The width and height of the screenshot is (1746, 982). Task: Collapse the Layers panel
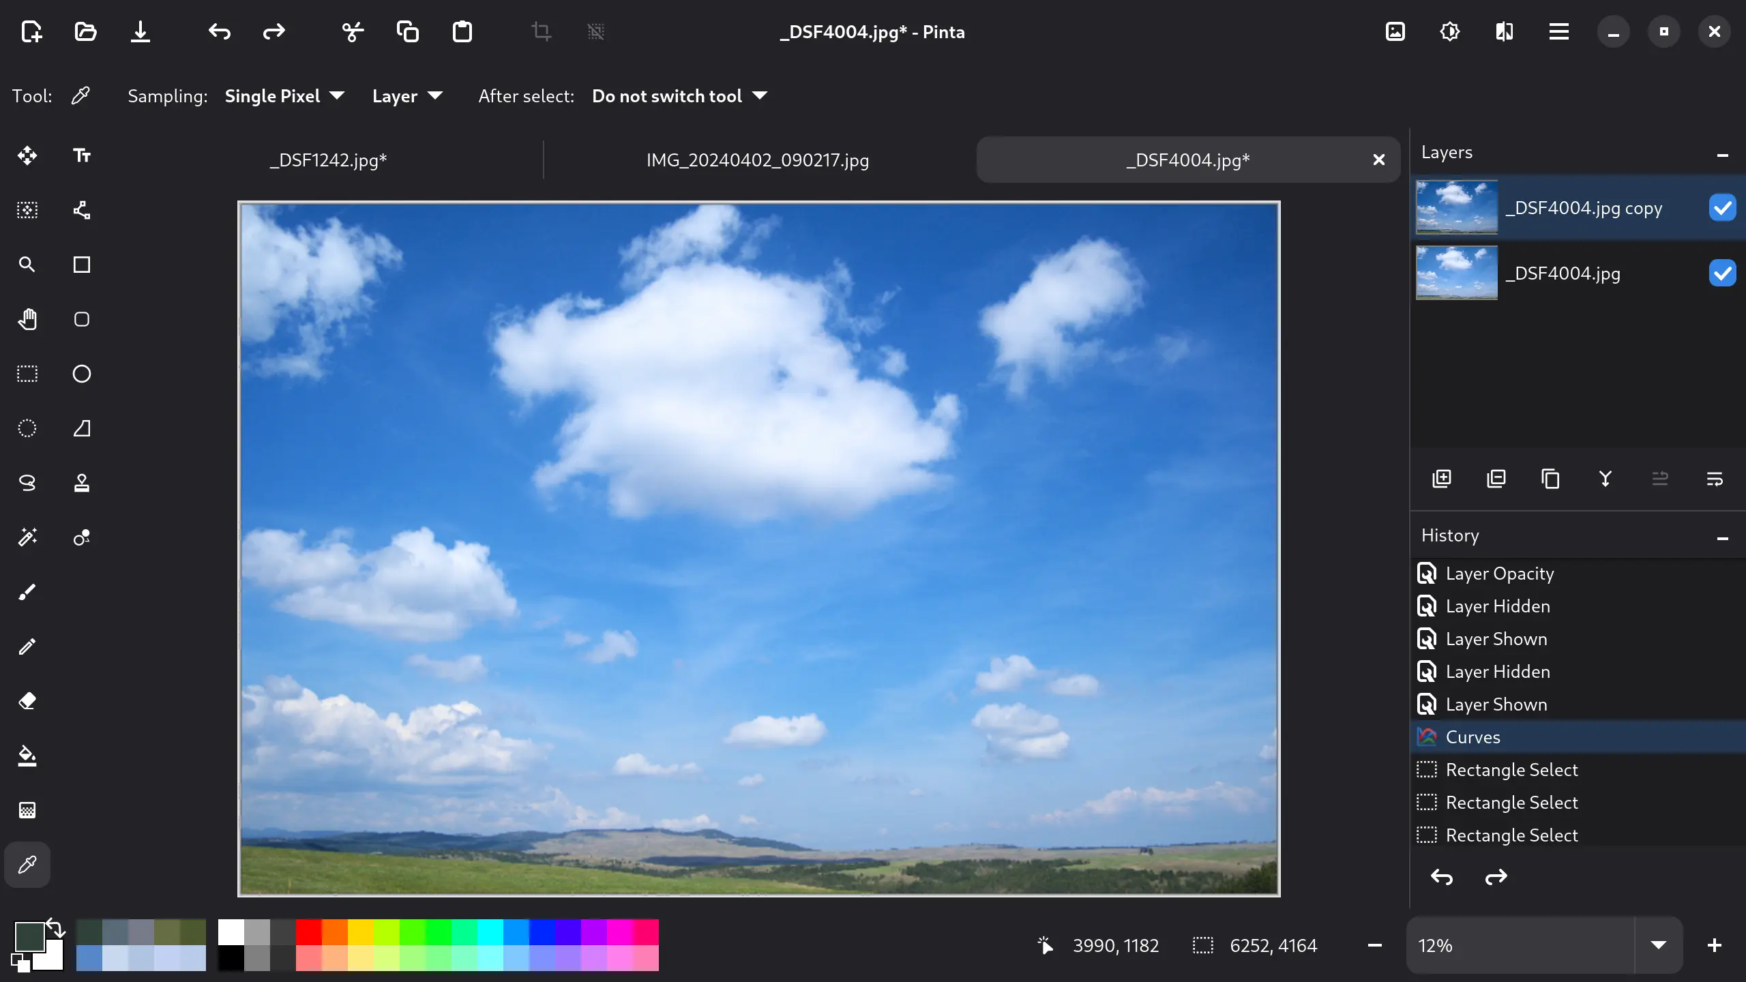1723,155
